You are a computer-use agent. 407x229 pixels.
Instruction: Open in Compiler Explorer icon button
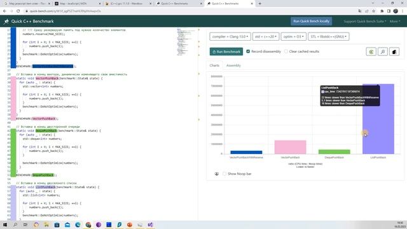click(371, 52)
